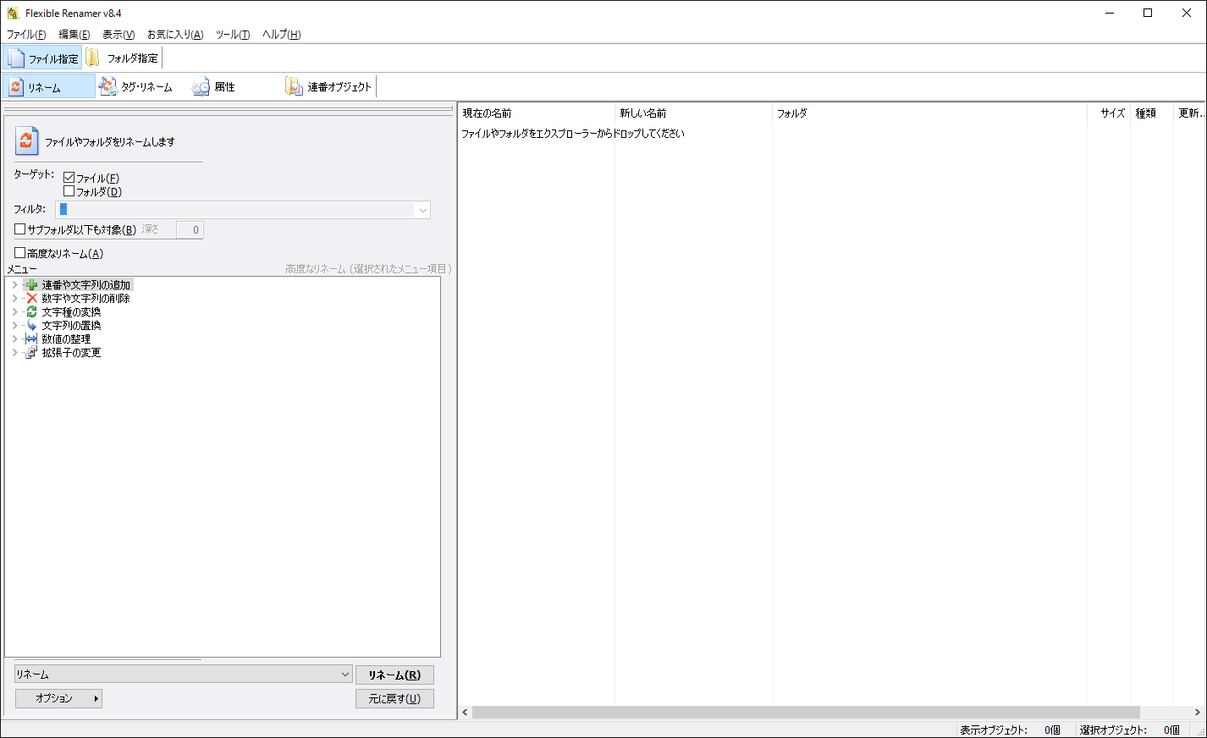This screenshot has width=1207, height=738.
Task: Expand the 文字種の変換 tree node
Action: pyautogui.click(x=14, y=312)
